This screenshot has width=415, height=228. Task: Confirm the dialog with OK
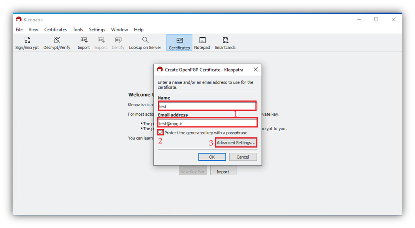click(212, 157)
